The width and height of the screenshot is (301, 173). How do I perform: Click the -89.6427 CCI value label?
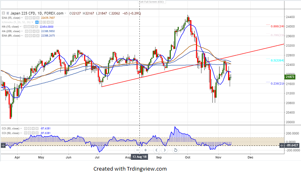pyautogui.click(x=292, y=145)
